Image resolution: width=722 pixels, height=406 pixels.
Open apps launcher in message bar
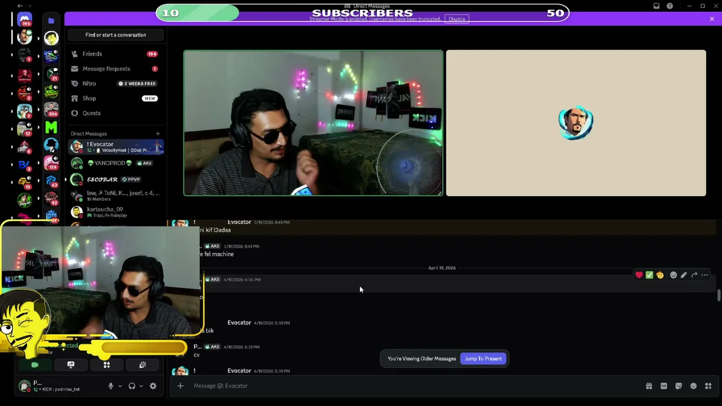click(708, 386)
